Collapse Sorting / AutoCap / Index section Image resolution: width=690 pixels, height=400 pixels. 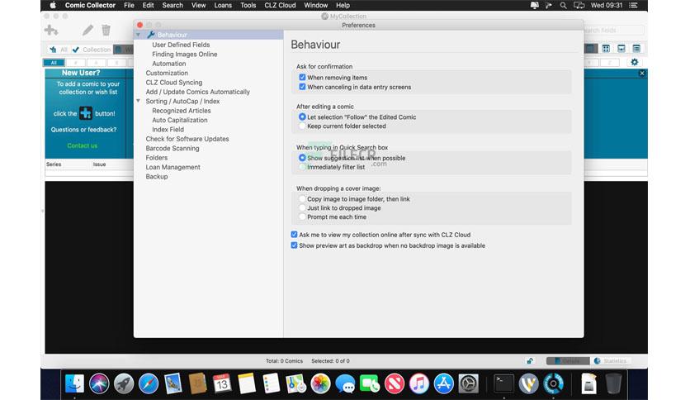(x=138, y=101)
